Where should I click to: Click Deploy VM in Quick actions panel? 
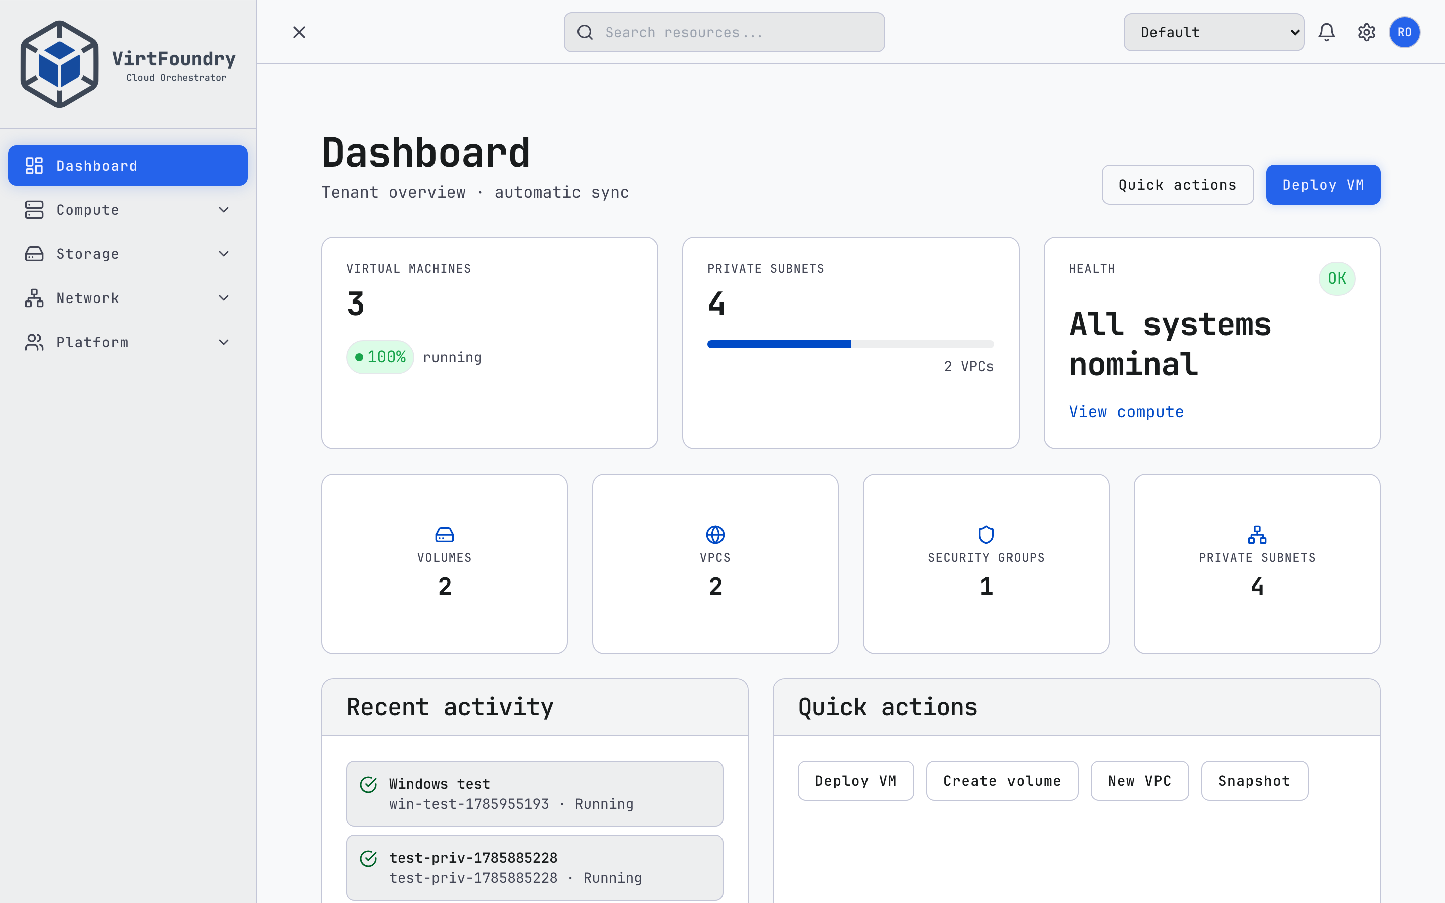pyautogui.click(x=855, y=781)
